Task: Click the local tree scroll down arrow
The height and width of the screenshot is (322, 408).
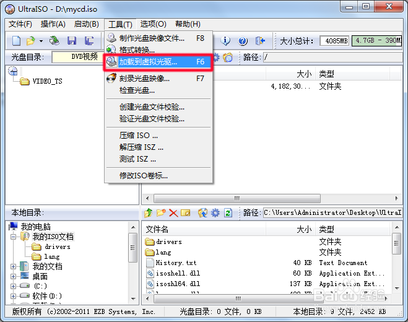Action: tap(133, 298)
